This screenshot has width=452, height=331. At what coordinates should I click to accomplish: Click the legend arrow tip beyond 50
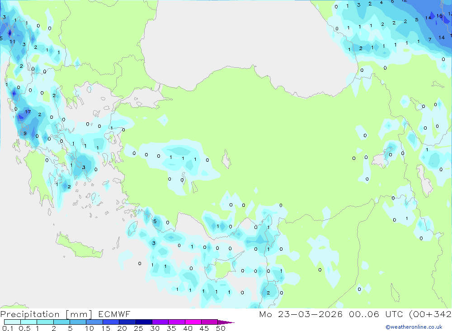(x=226, y=322)
